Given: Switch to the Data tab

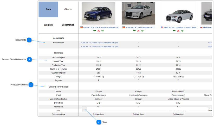Looking at the screenshot, I should pyautogui.click(x=48, y=9).
